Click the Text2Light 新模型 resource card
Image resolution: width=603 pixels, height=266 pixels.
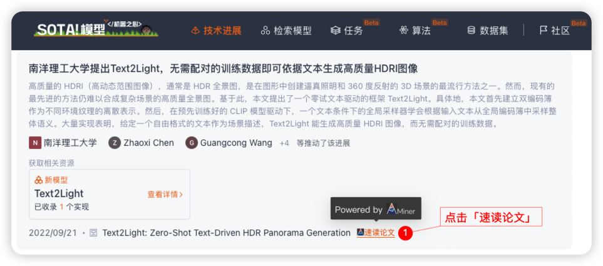coord(110,194)
